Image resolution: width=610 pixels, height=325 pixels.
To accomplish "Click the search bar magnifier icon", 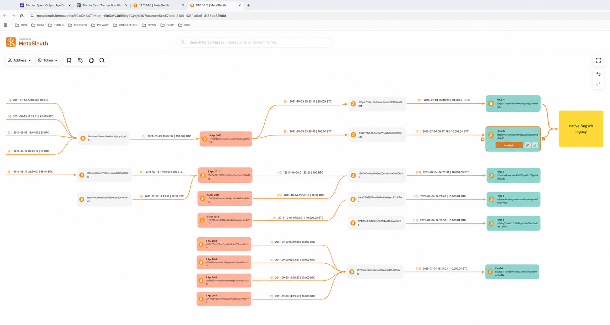I will [183, 42].
